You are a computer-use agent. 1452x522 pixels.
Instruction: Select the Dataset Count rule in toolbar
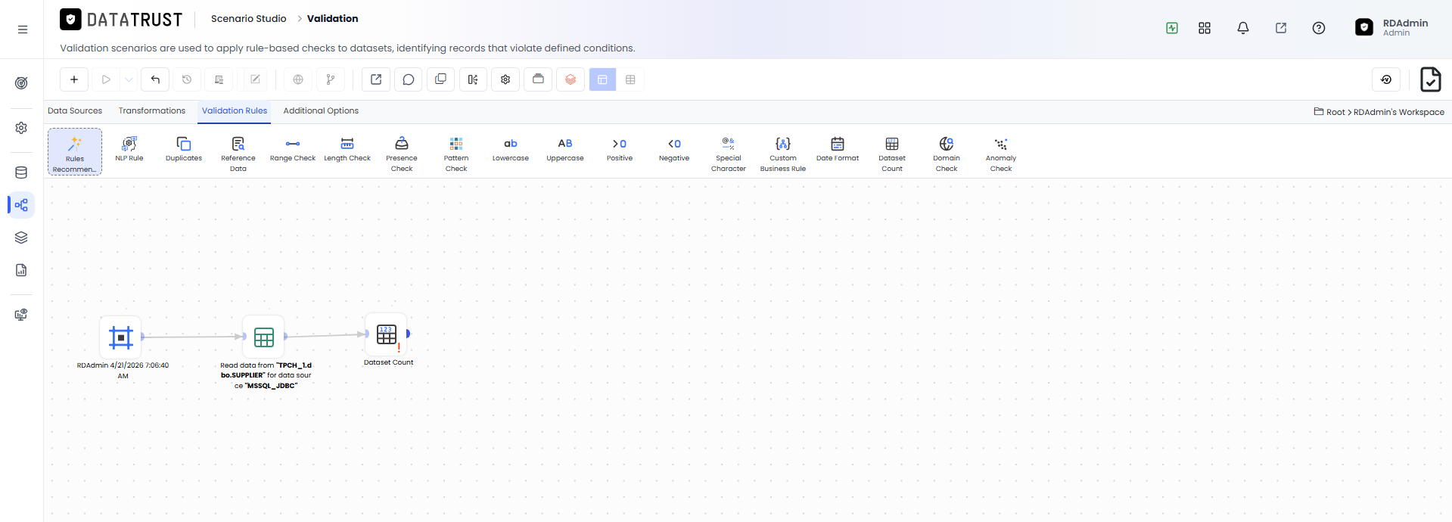(892, 154)
